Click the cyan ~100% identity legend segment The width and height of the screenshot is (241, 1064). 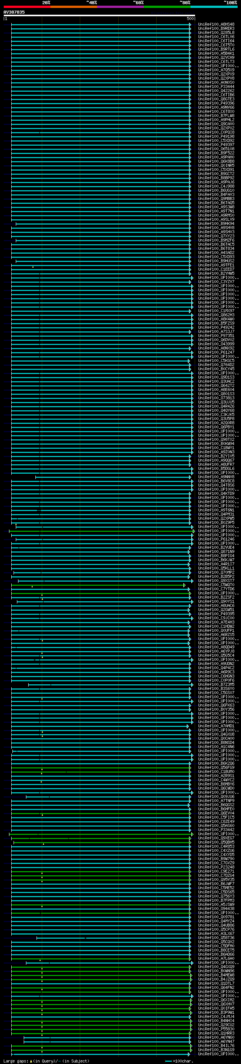pos(214,7)
